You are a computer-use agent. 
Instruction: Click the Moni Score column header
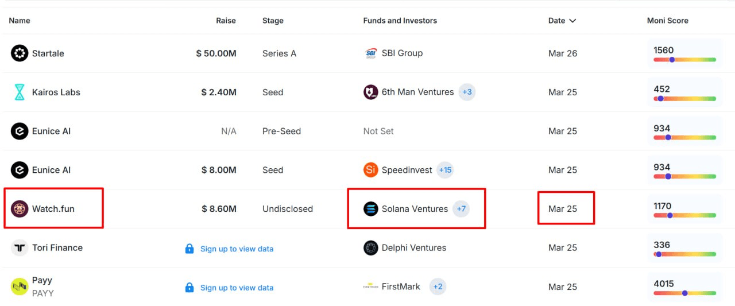click(x=667, y=21)
